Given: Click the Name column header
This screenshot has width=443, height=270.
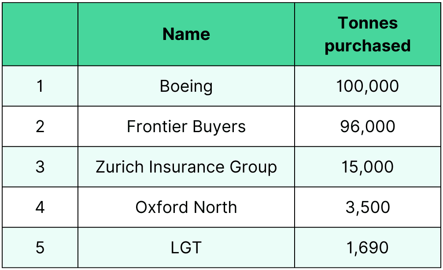Looking at the screenshot, I should coord(186,34).
